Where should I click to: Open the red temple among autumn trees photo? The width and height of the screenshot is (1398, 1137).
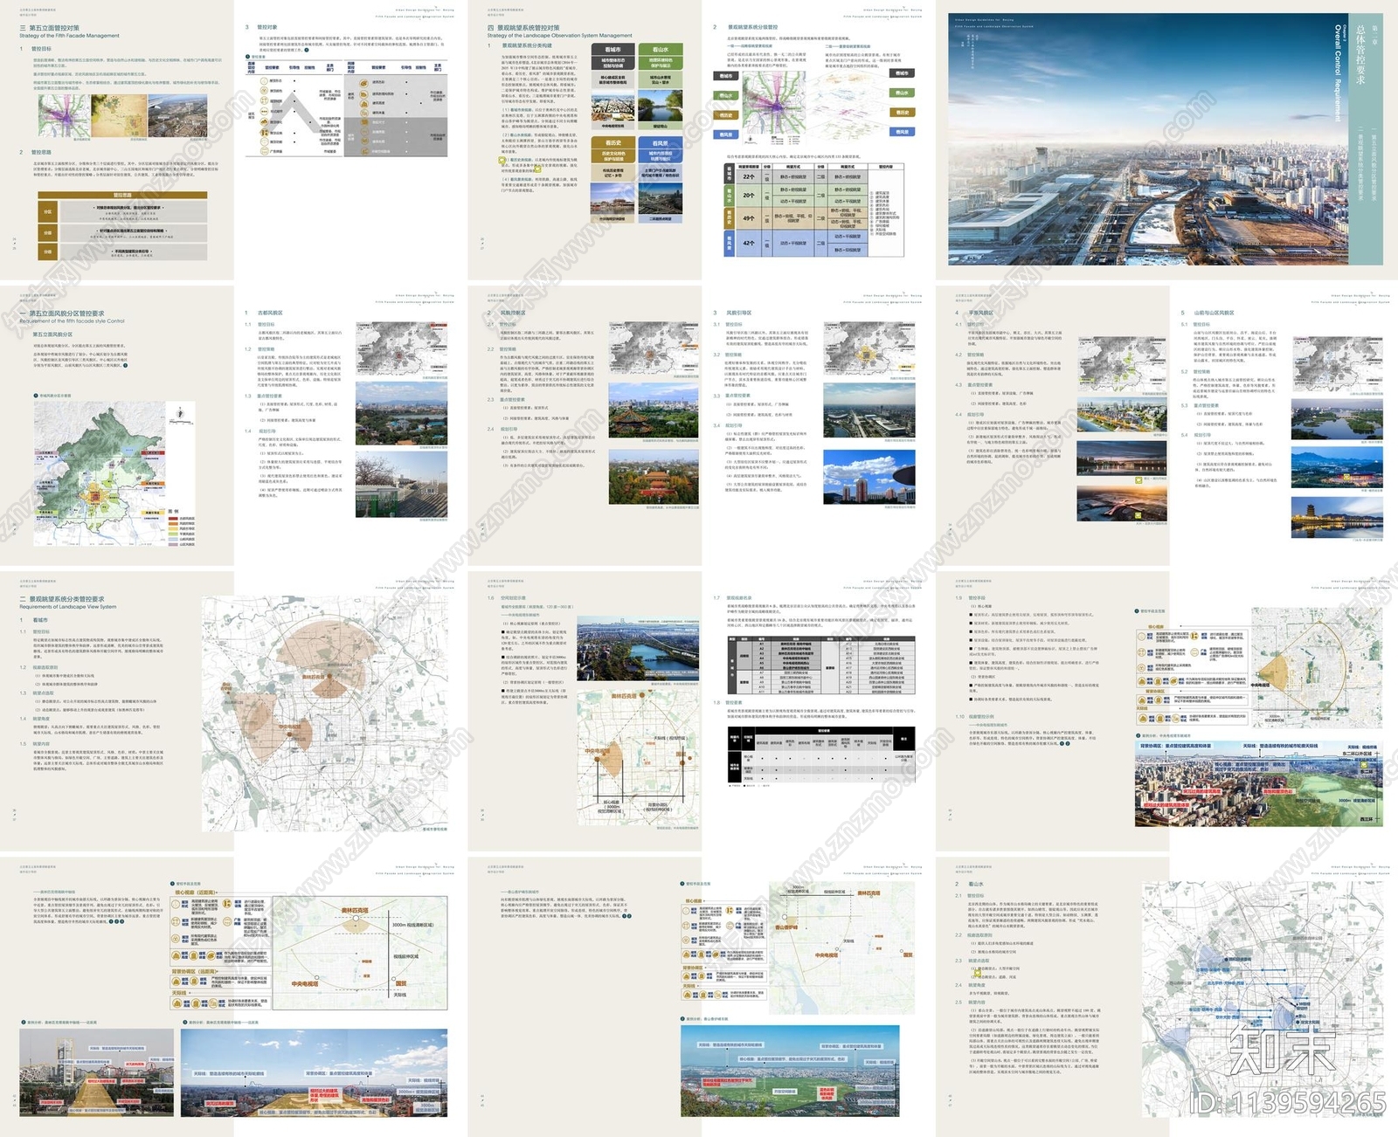653,476
